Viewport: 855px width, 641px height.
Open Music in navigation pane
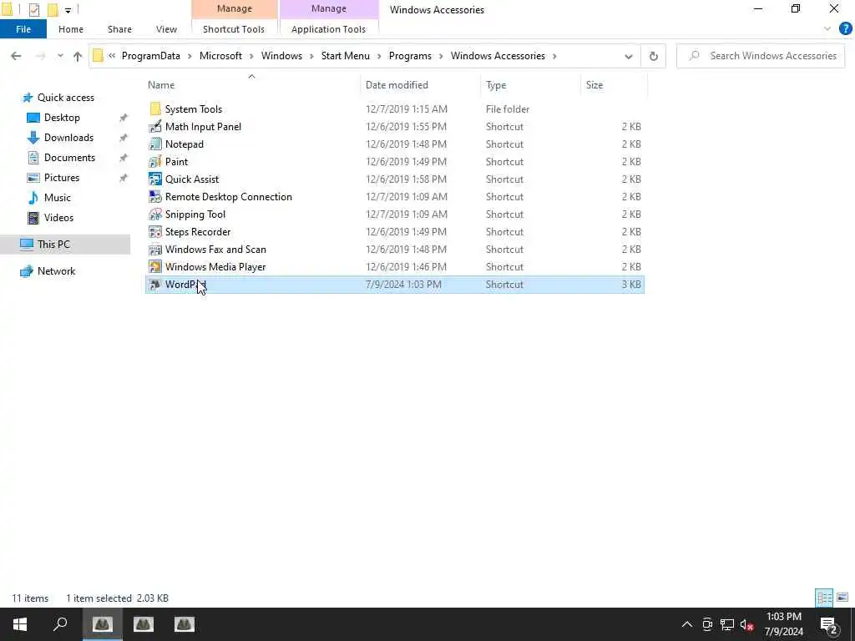coord(58,197)
